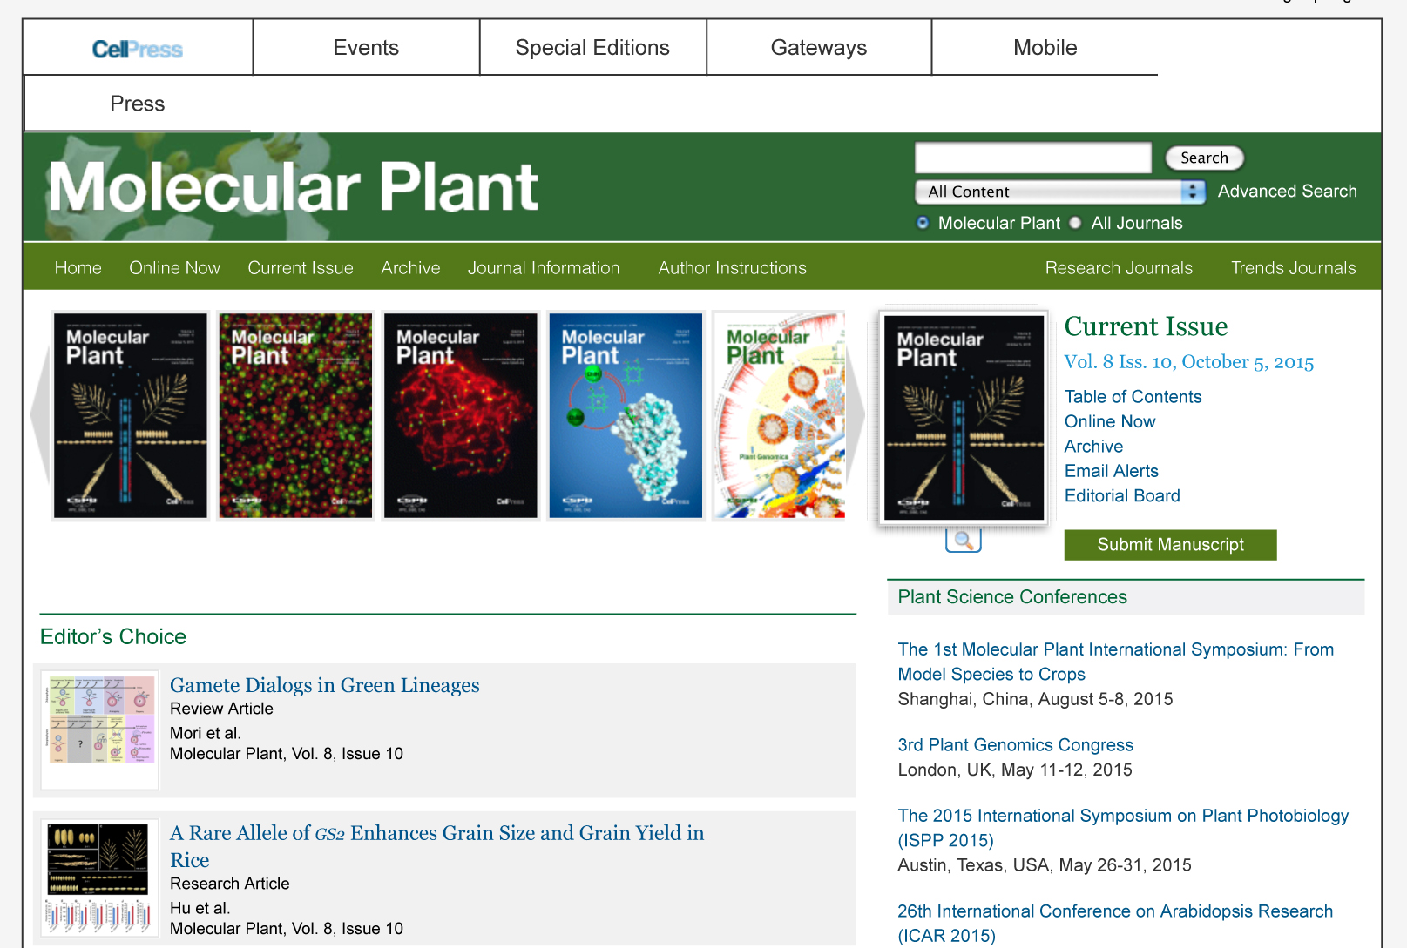The image size is (1407, 948).
Task: Click the Advanced Search link
Action: coord(1287,191)
